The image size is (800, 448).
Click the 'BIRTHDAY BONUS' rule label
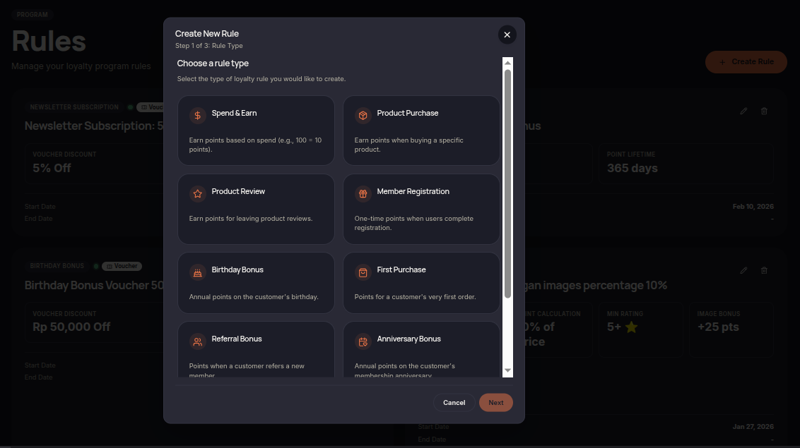click(57, 266)
